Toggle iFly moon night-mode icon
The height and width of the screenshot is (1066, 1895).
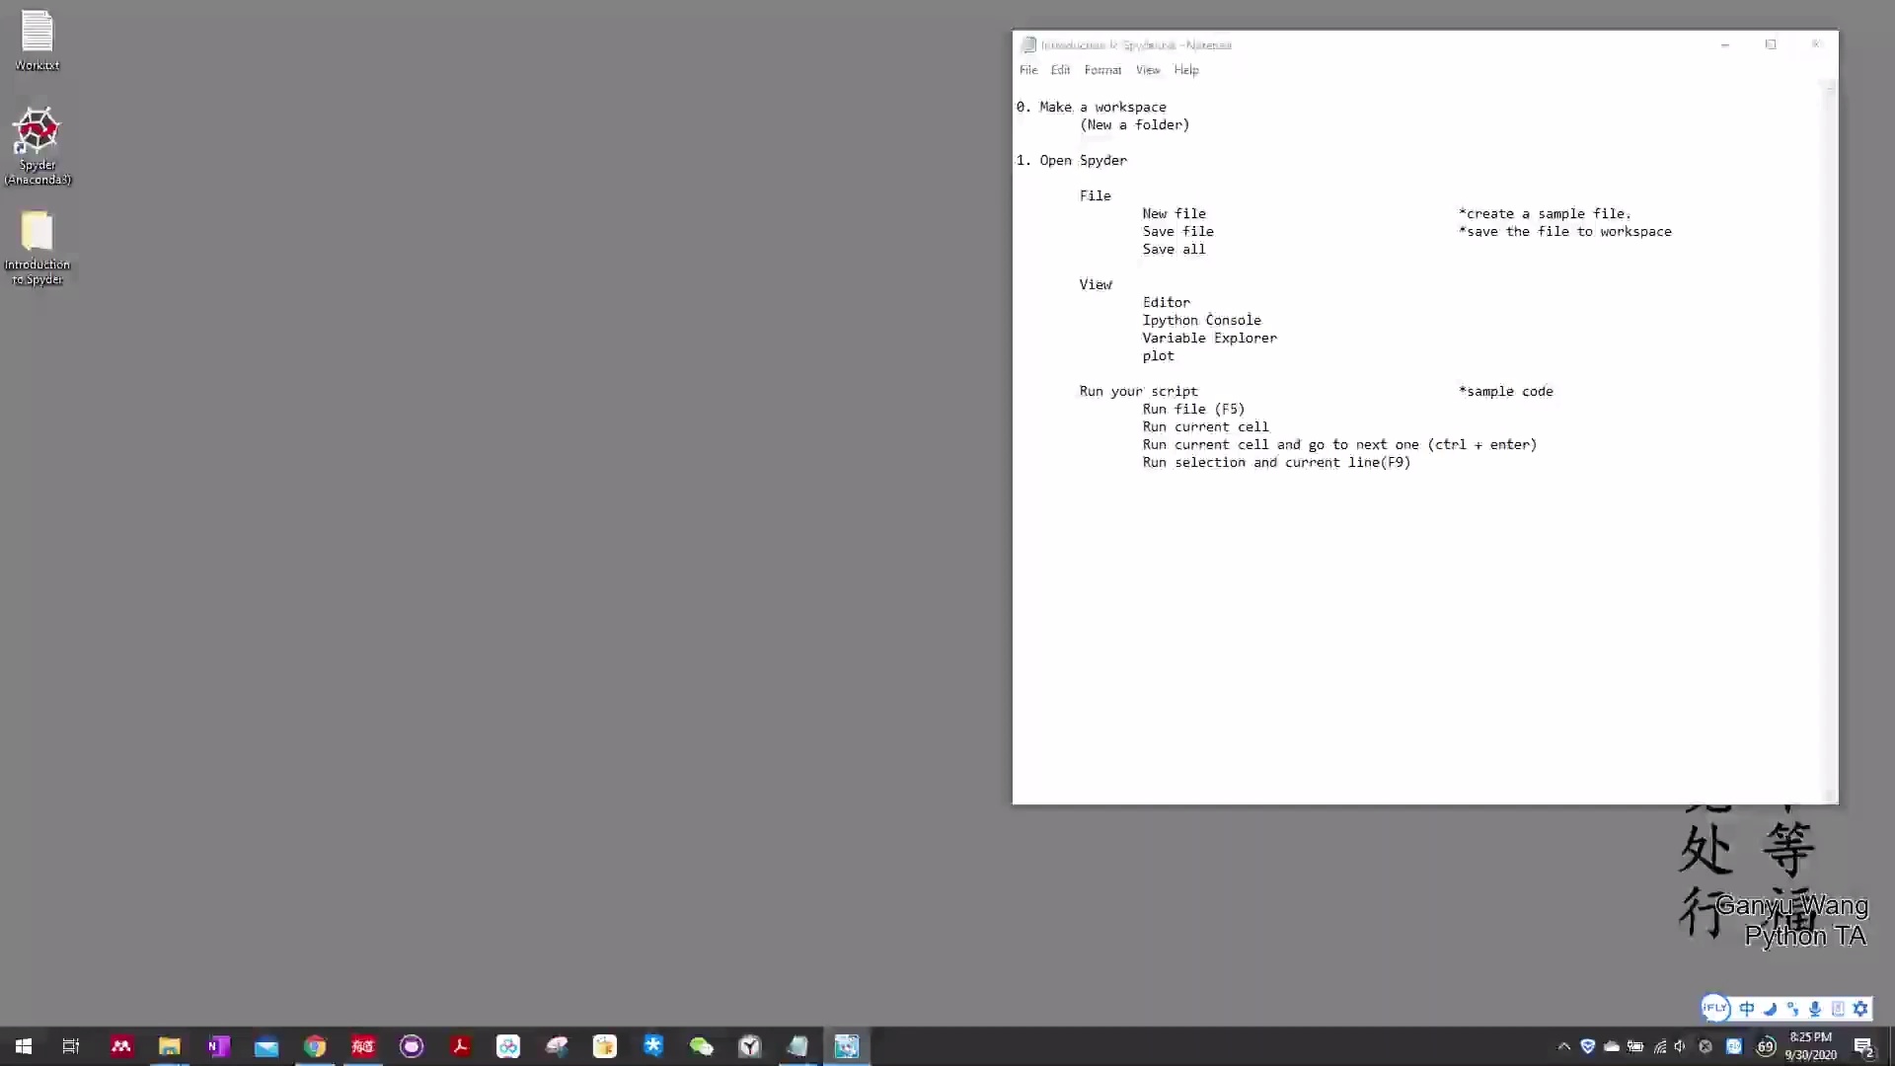click(1770, 1009)
